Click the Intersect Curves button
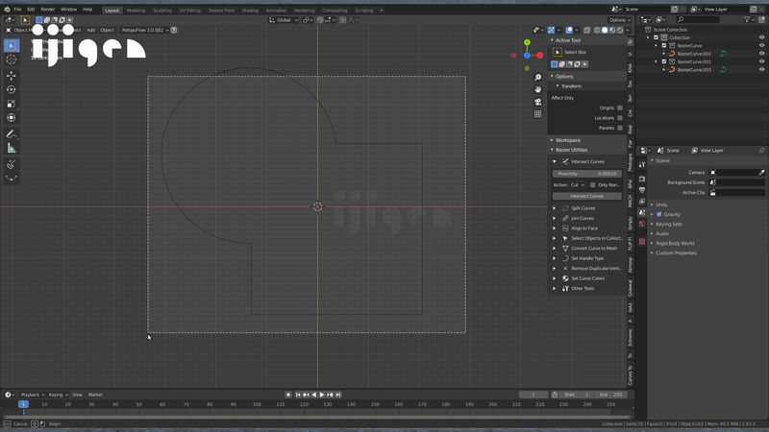This screenshot has height=432, width=769. coord(587,196)
